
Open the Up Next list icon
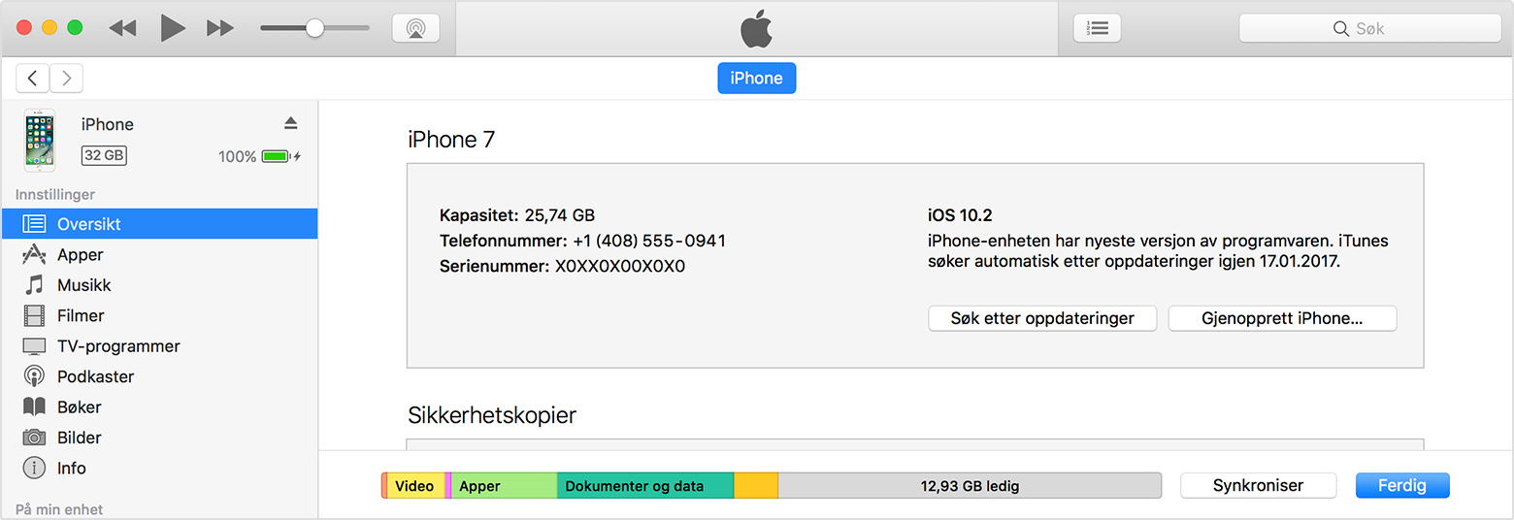(1097, 28)
